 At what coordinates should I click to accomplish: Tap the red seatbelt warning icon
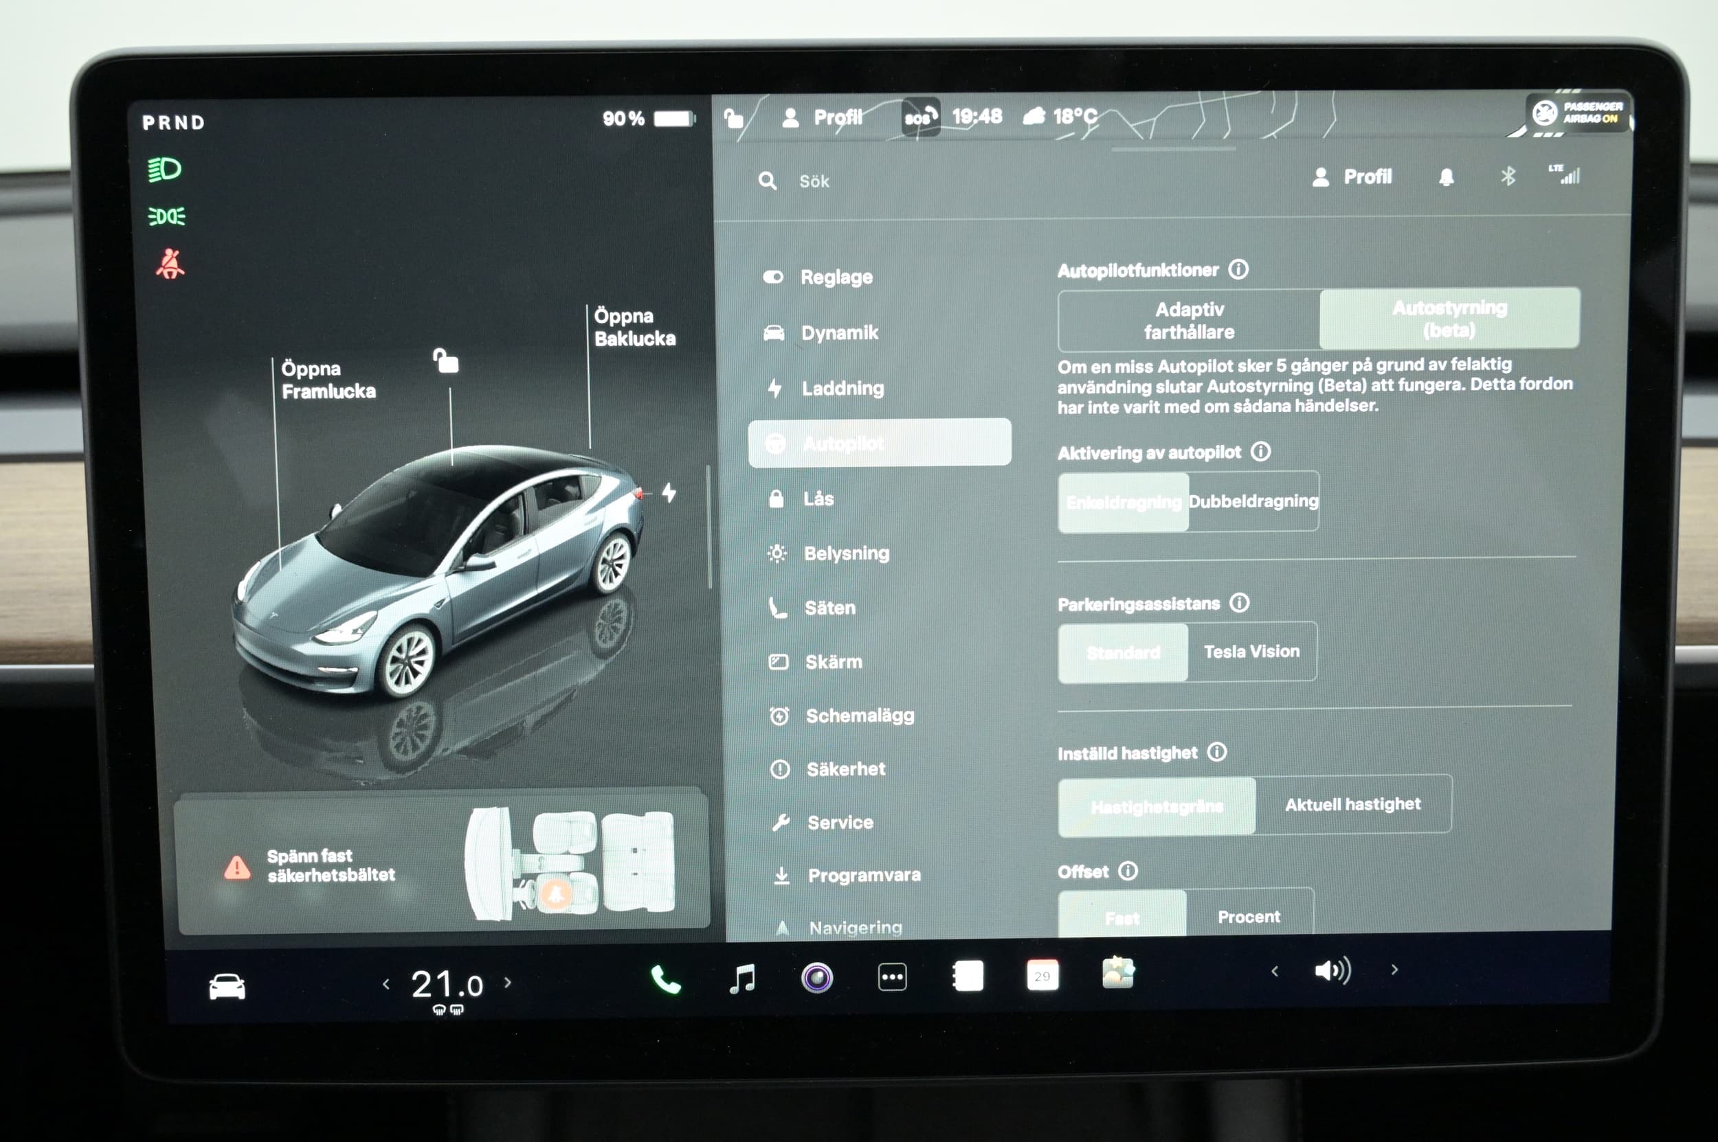[x=170, y=264]
